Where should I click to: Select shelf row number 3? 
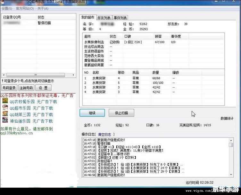pos(153,87)
